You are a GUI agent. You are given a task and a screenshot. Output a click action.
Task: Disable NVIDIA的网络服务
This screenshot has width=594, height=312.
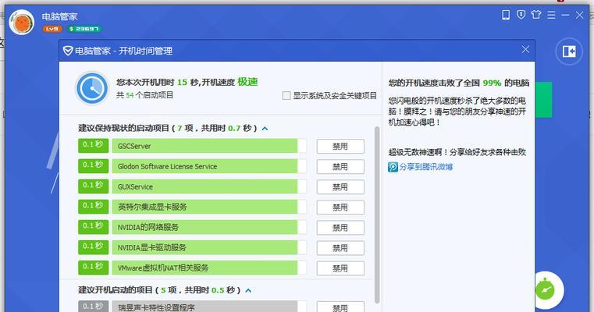[x=340, y=228]
